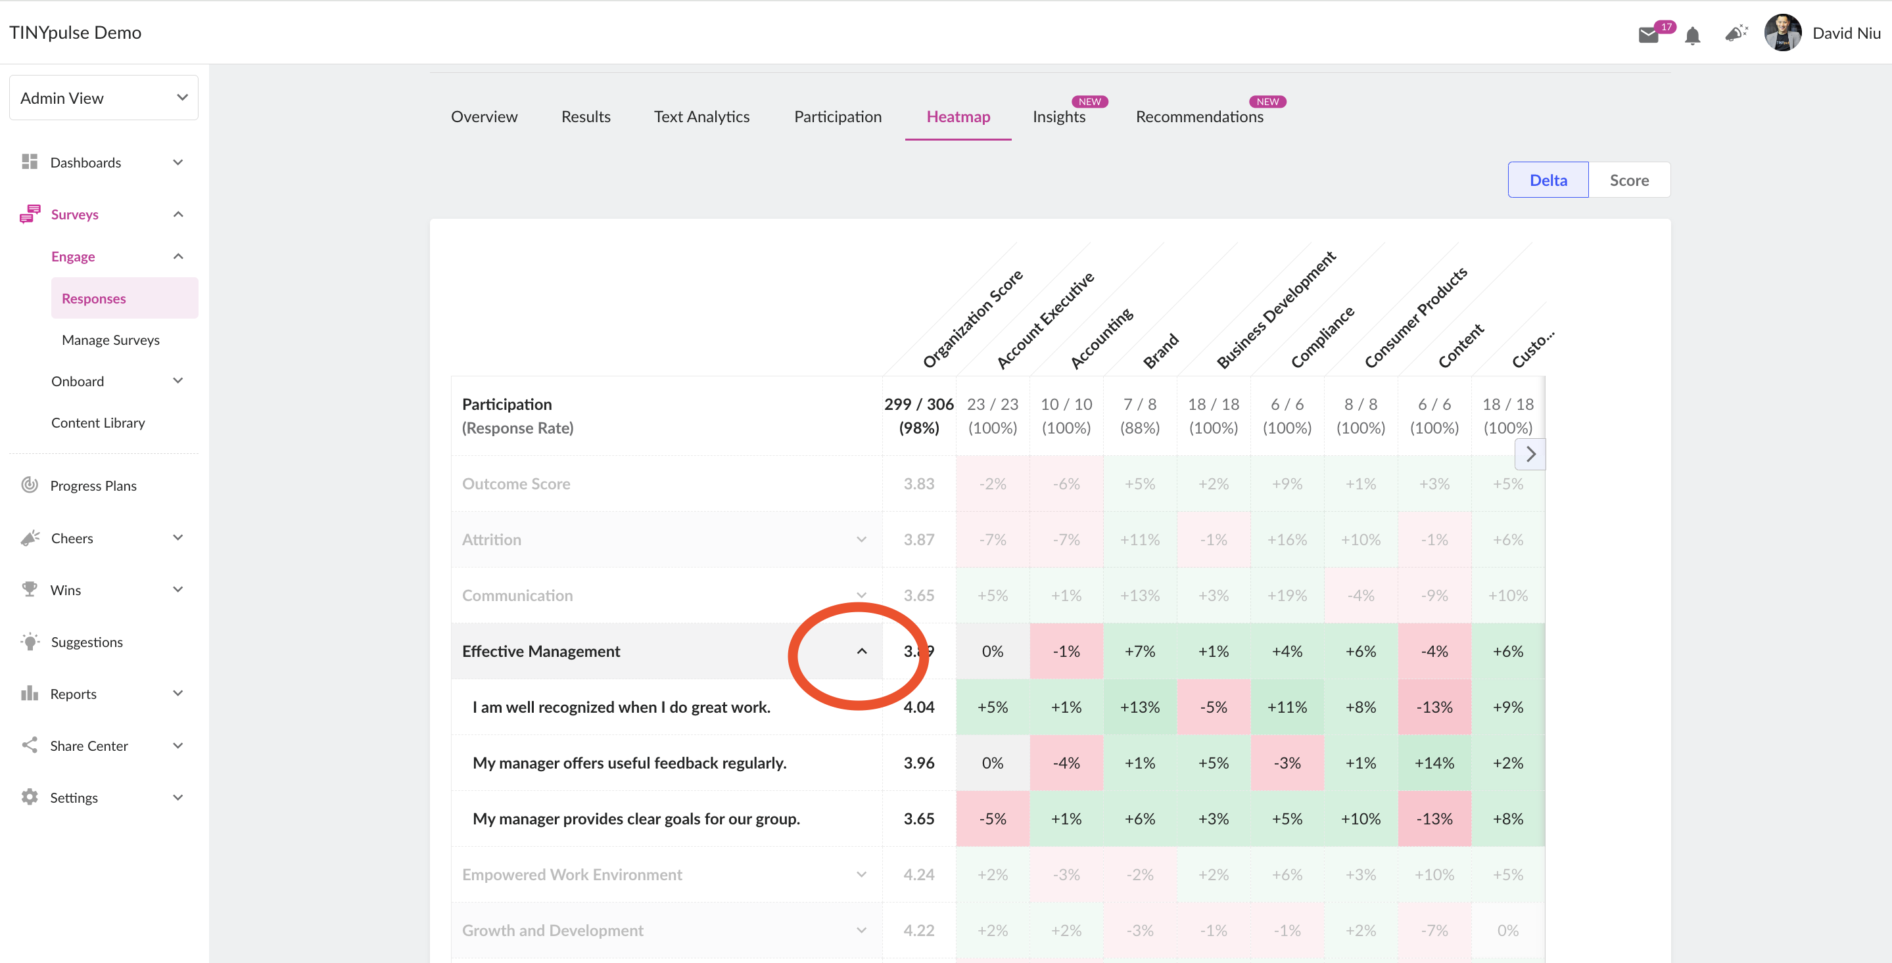Switch heatmap to Delta view

tap(1548, 180)
